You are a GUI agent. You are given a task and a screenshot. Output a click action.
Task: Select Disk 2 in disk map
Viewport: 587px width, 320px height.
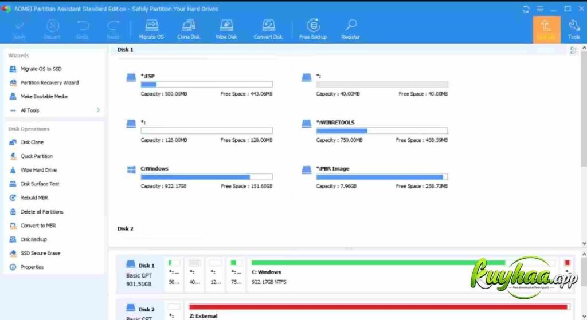point(140,311)
